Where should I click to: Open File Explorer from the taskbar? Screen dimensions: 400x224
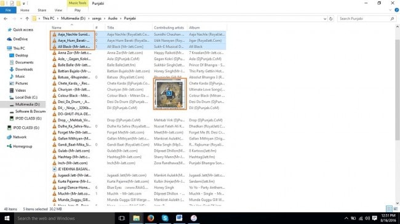click(x=136, y=218)
